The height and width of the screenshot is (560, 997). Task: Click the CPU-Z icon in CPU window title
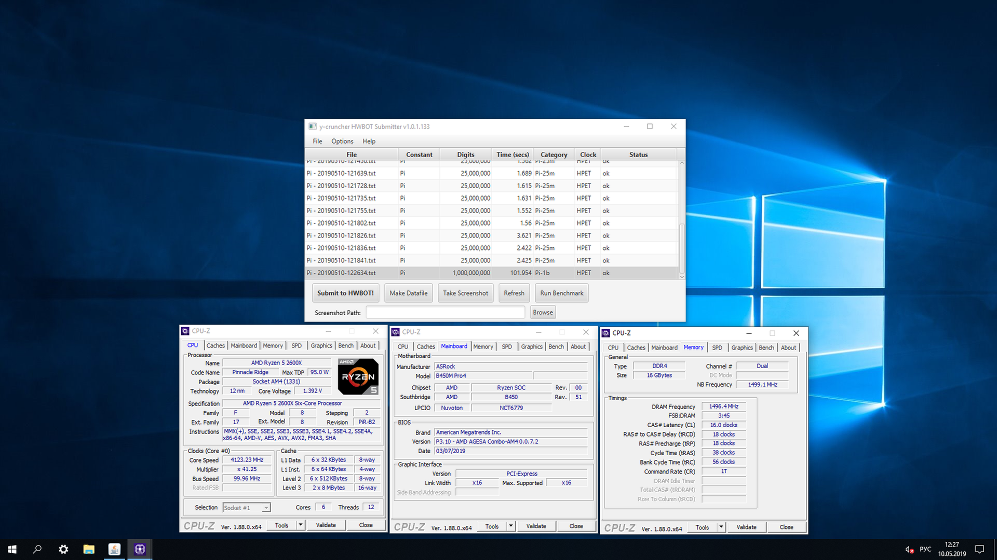coord(185,331)
